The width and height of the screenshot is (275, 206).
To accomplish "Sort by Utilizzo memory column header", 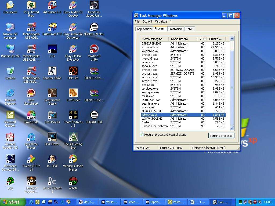I will click(216, 39).
